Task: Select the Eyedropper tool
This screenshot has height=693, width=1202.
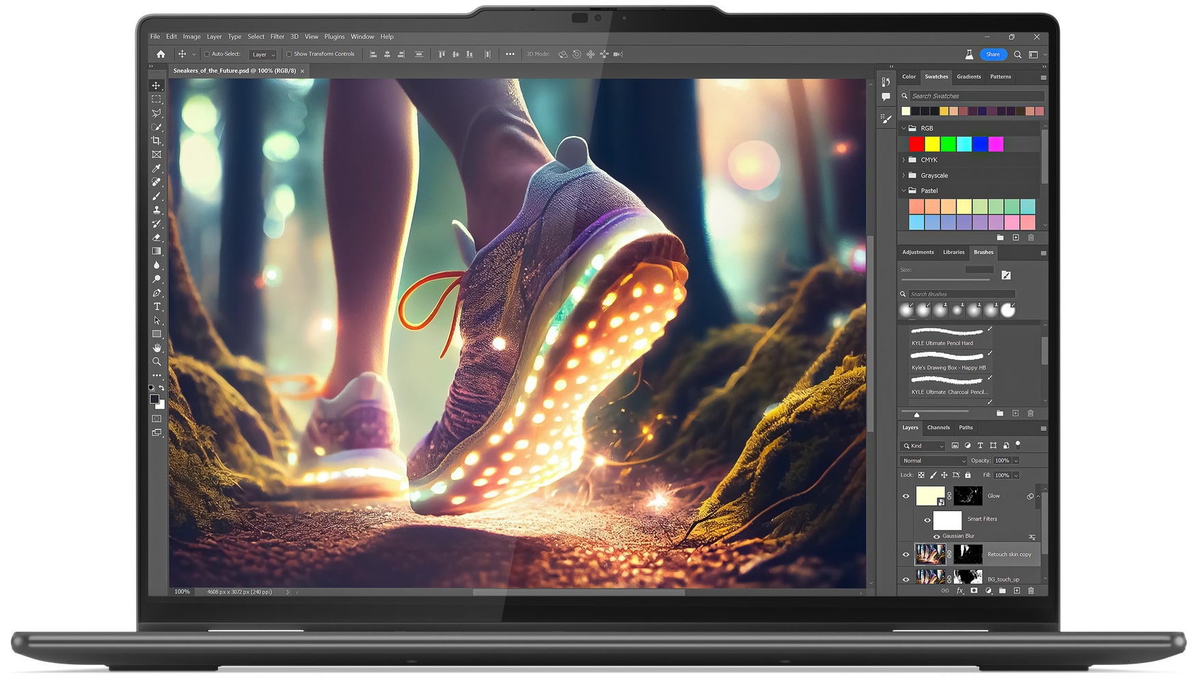Action: click(x=156, y=168)
